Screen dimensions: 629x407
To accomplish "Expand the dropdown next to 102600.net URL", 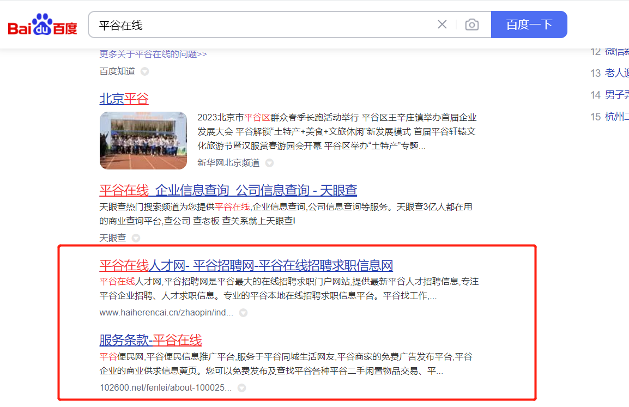I will pyautogui.click(x=241, y=388).
